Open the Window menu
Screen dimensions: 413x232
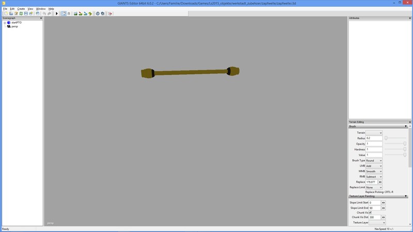click(x=40, y=9)
